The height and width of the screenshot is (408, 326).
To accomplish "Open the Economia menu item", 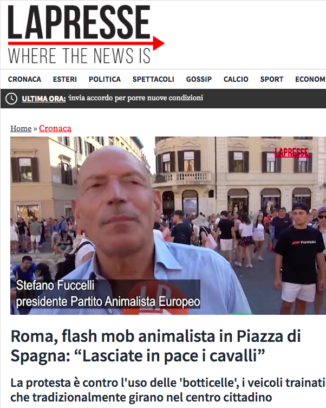I will 310,79.
